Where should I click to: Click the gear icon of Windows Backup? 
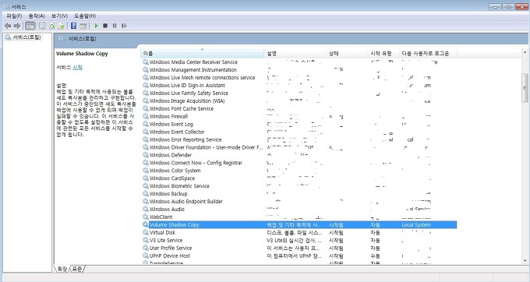click(145, 193)
